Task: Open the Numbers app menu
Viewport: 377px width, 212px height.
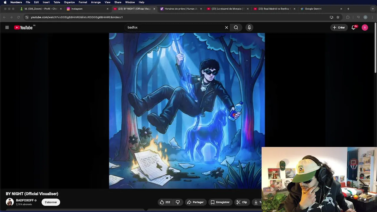Action: [x=16, y=2]
